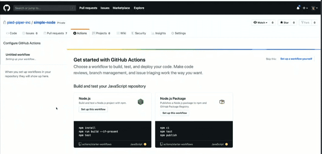Click the JavaScript label on Node.js Package card

(217, 144)
